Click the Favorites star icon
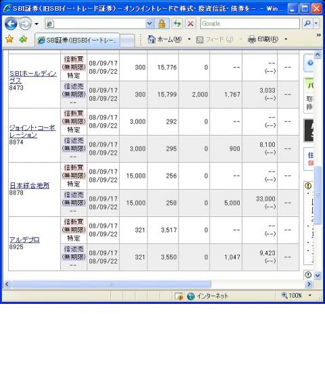Viewport: 325px width, 379px height. pyautogui.click(x=9, y=39)
